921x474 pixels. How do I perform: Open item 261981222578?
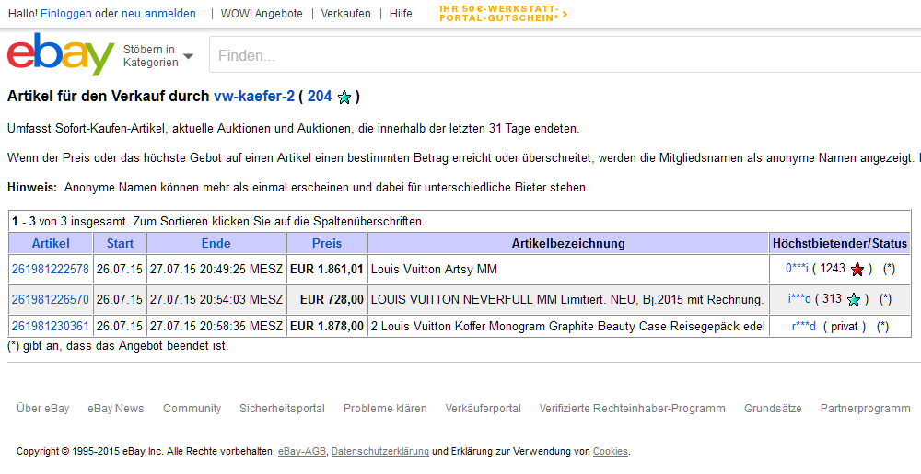tap(51, 270)
